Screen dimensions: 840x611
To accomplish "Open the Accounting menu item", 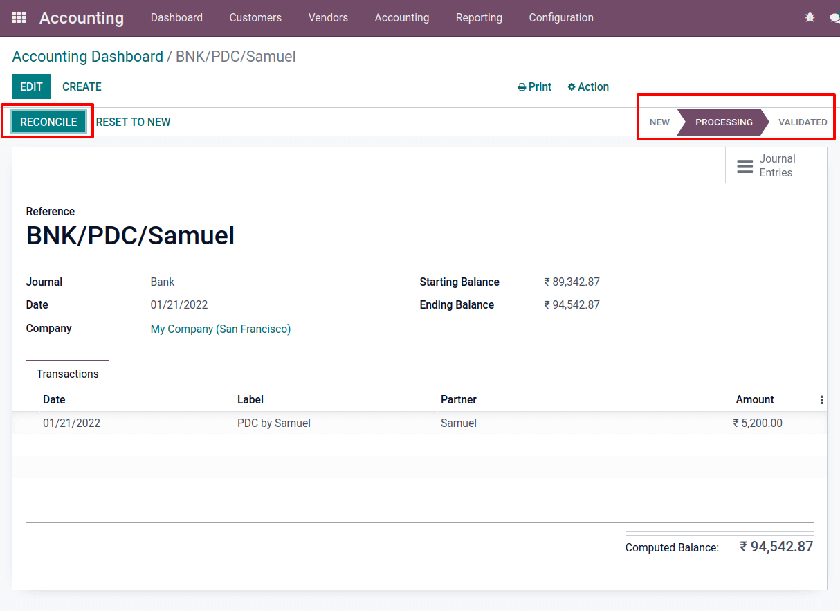I will [402, 18].
